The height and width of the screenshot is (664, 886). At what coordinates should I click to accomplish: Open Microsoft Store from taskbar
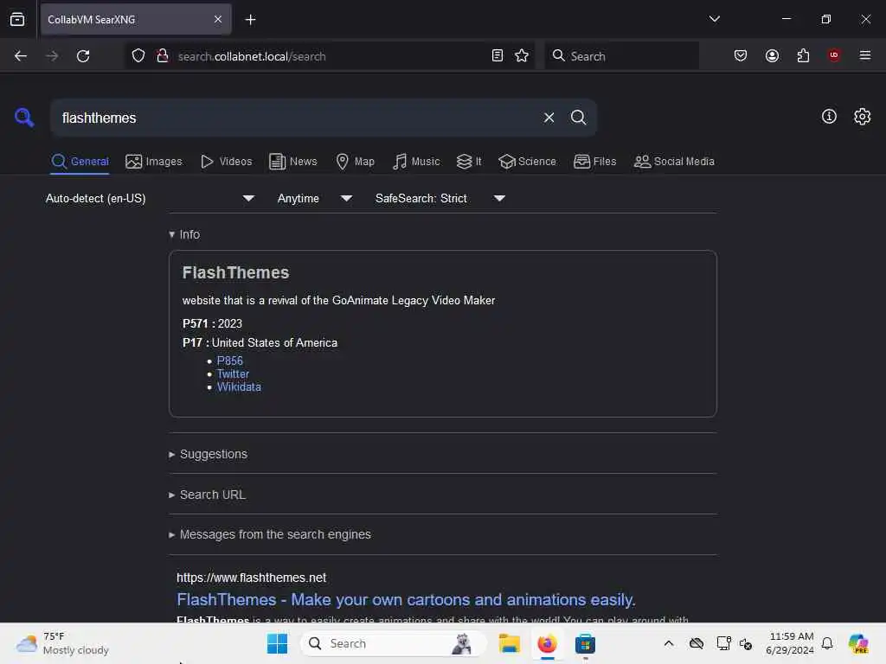[585, 643]
